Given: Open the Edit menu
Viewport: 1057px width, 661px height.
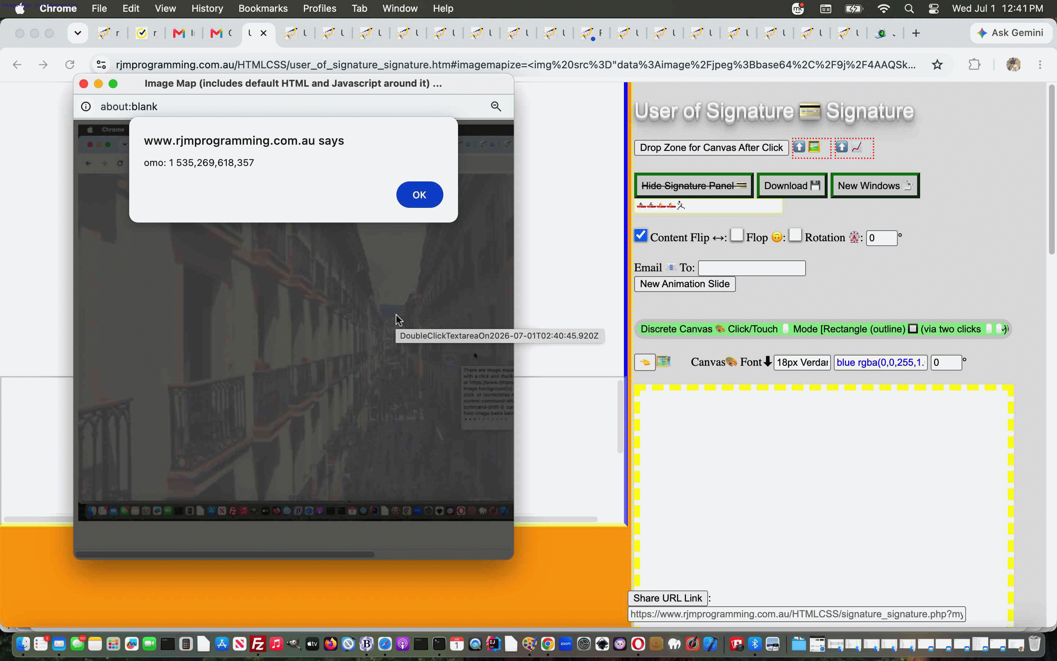Looking at the screenshot, I should point(131,8).
